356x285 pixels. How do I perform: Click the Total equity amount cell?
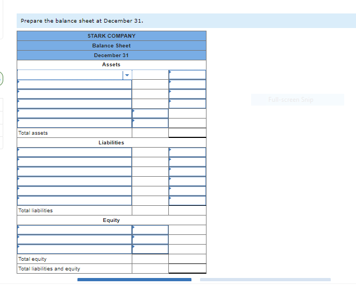tap(187, 259)
